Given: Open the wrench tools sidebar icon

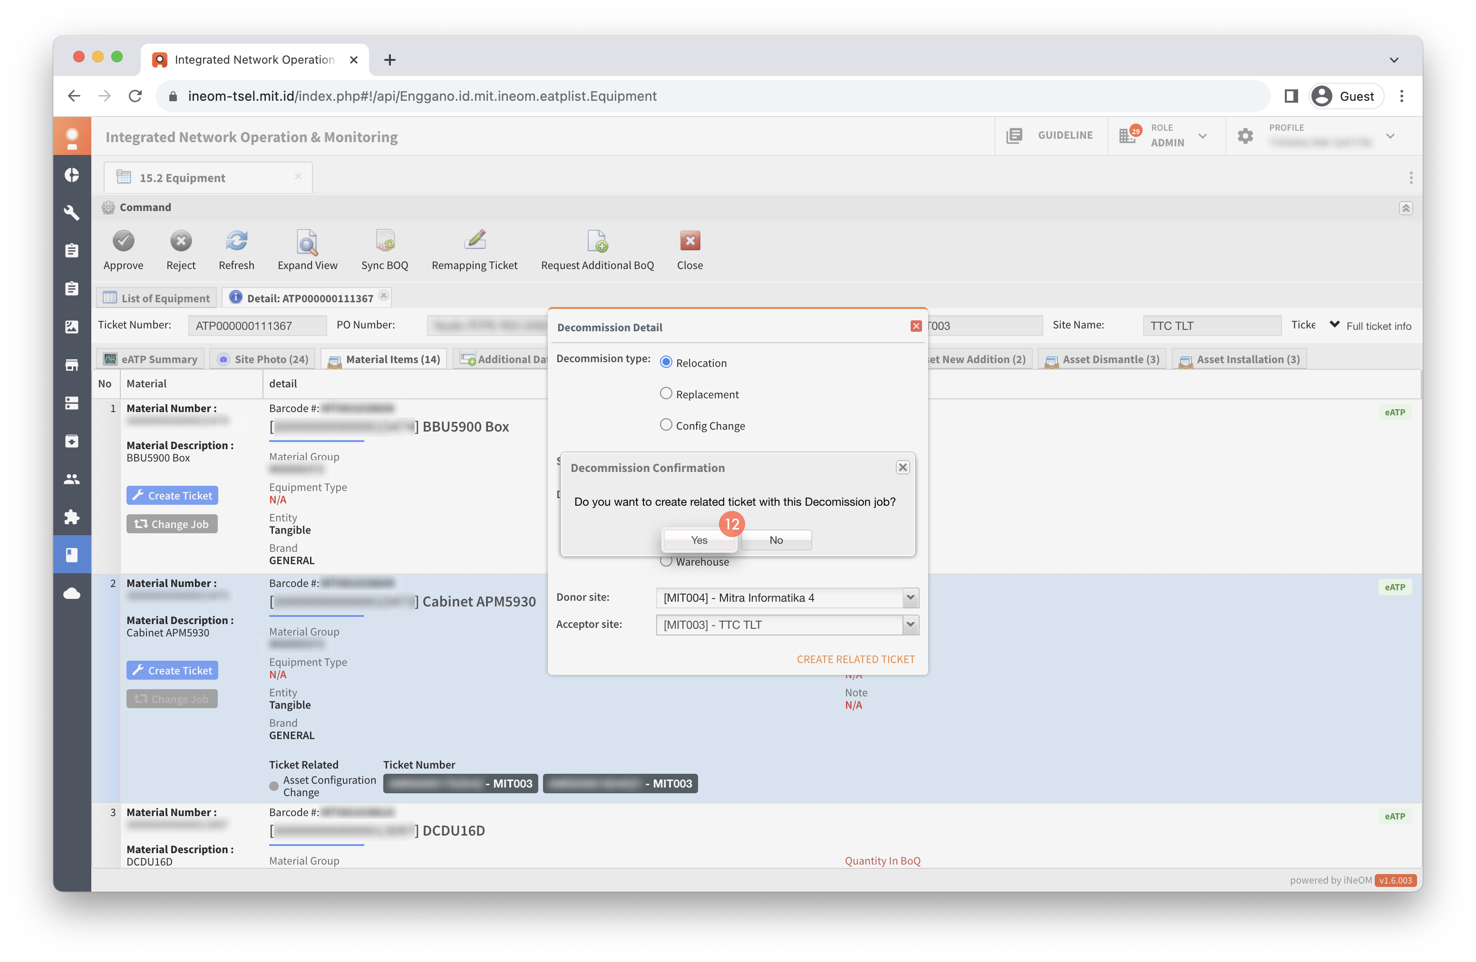Looking at the screenshot, I should point(72,213).
